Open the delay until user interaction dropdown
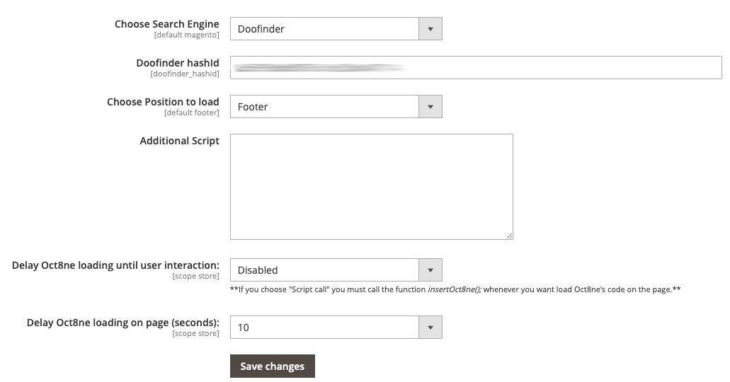Image resolution: width=730 pixels, height=382 pixels. click(324, 270)
